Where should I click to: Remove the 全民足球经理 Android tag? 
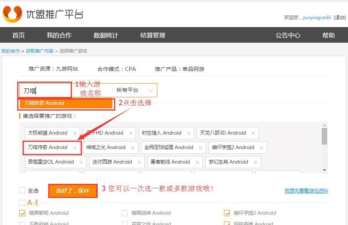point(200,148)
